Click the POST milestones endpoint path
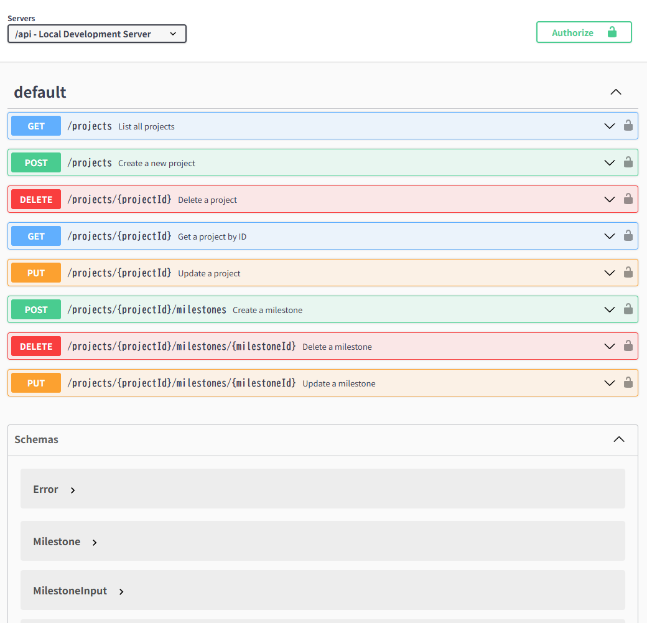Image resolution: width=647 pixels, height=623 pixels. pos(147,309)
